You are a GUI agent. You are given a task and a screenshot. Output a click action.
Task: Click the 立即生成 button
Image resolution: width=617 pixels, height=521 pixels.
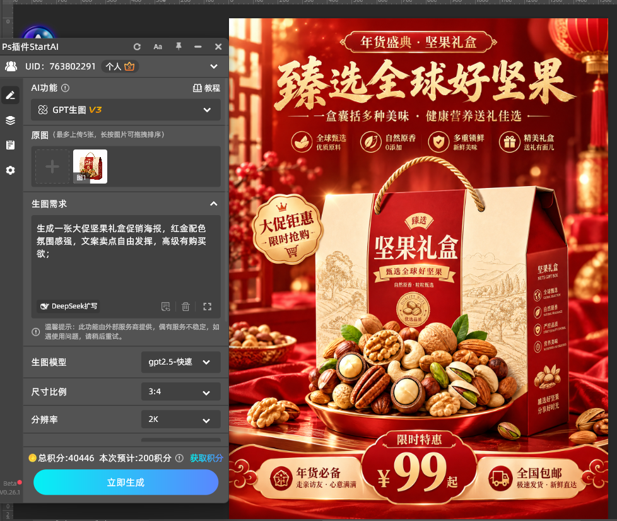126,483
